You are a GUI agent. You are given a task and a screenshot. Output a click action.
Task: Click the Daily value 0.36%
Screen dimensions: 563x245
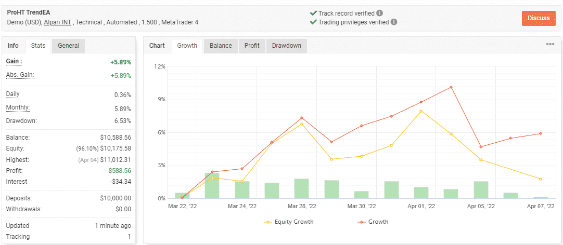coord(123,95)
